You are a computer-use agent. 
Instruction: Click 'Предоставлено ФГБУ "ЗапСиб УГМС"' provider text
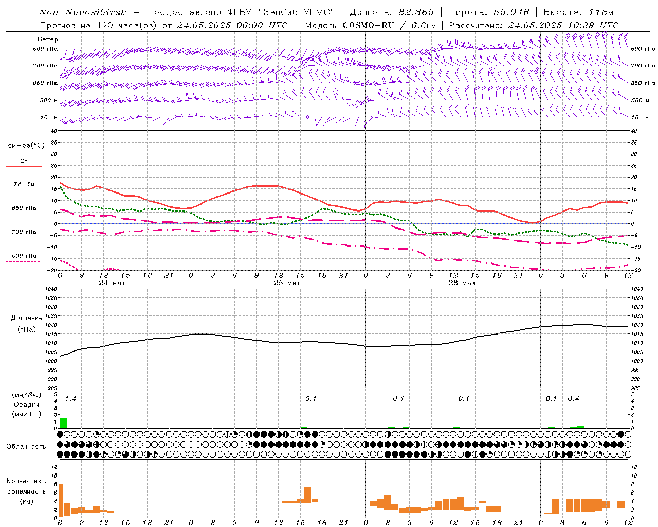[241, 12]
